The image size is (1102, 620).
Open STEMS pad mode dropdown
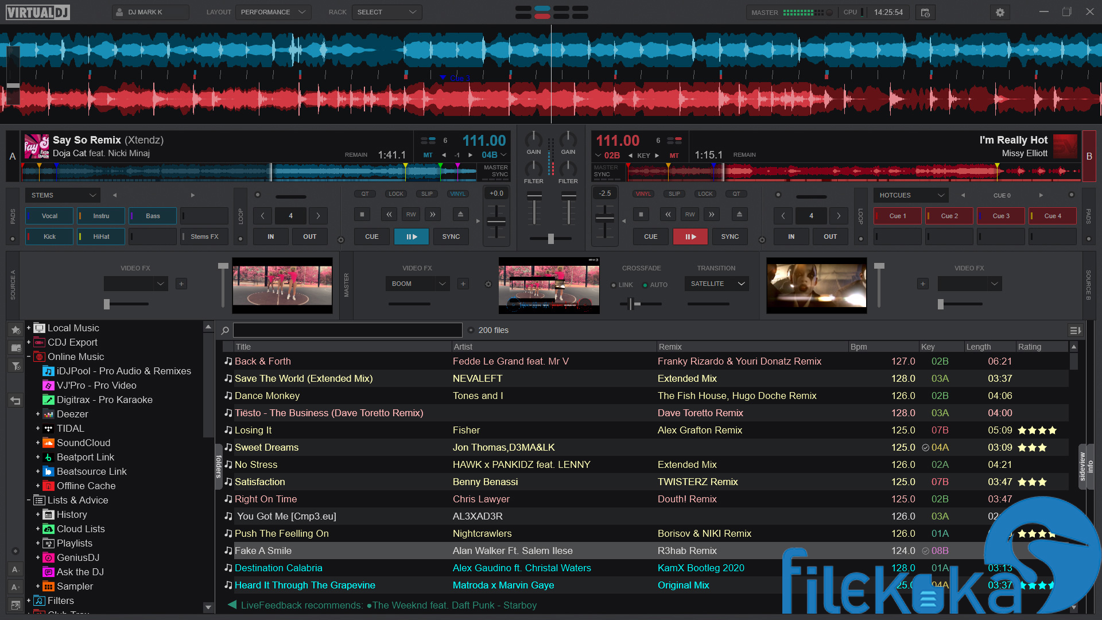pyautogui.click(x=63, y=195)
